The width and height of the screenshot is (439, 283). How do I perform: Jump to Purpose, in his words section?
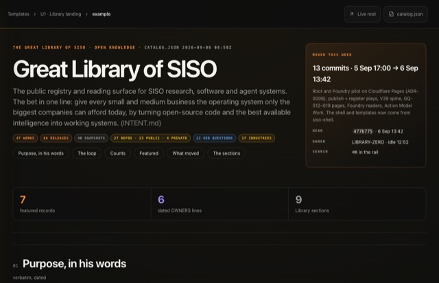point(41,153)
